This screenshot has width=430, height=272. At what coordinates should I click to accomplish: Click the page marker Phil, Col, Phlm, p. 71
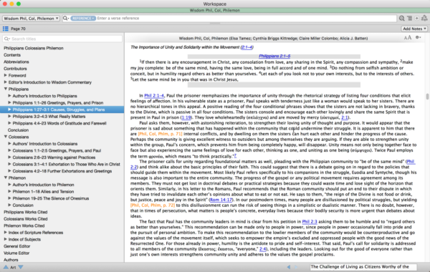[x=160, y=134]
